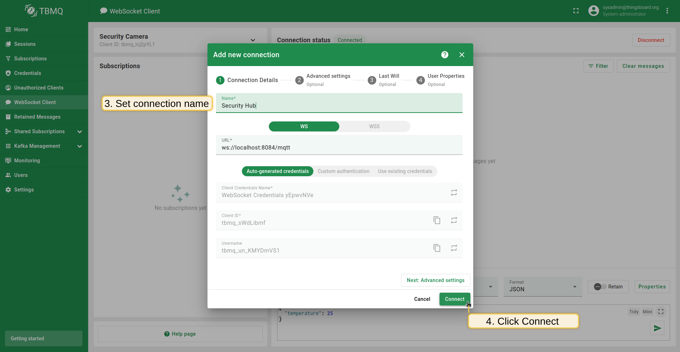Click the Connect button

click(454, 299)
